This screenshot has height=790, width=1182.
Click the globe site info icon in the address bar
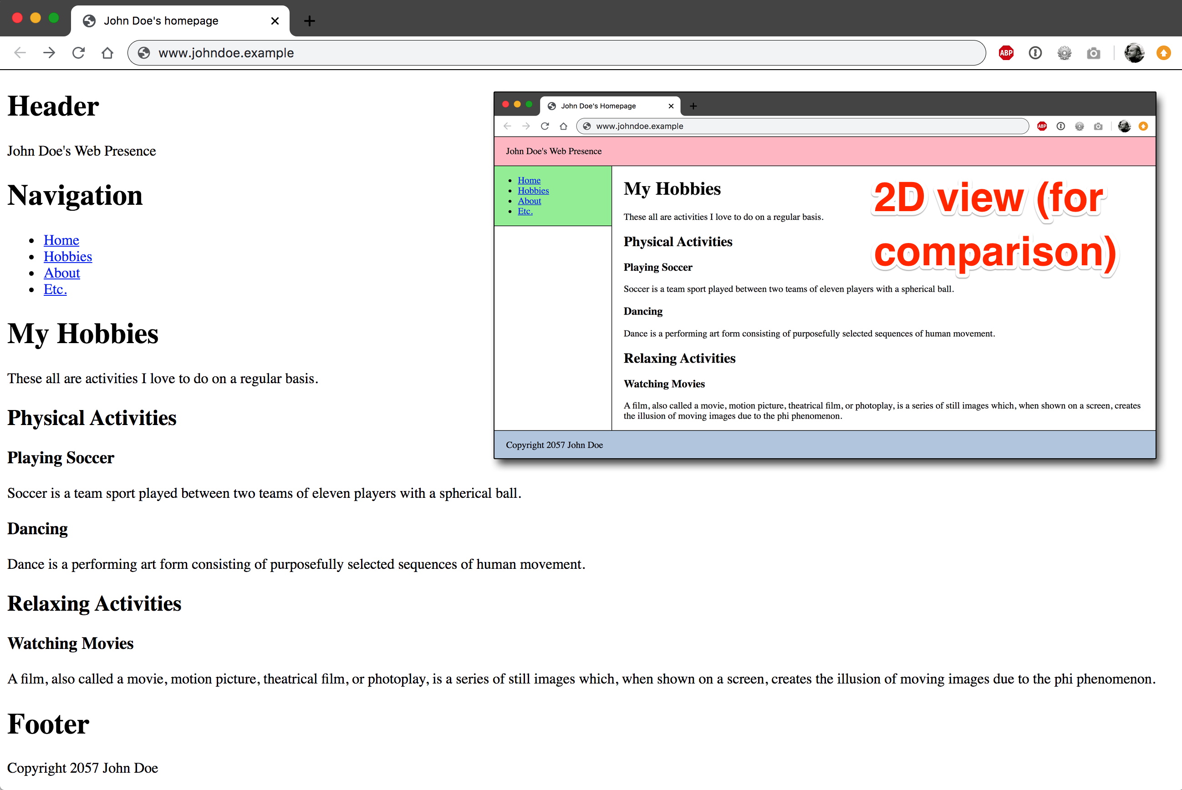[144, 52]
